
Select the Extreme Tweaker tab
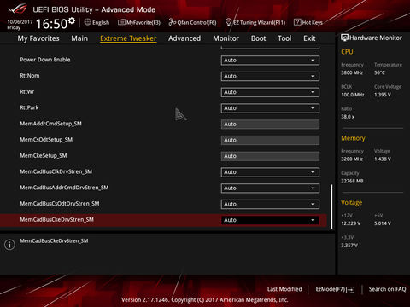coord(128,38)
